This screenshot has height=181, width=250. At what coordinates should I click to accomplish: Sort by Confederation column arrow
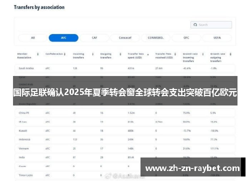point(64,54)
